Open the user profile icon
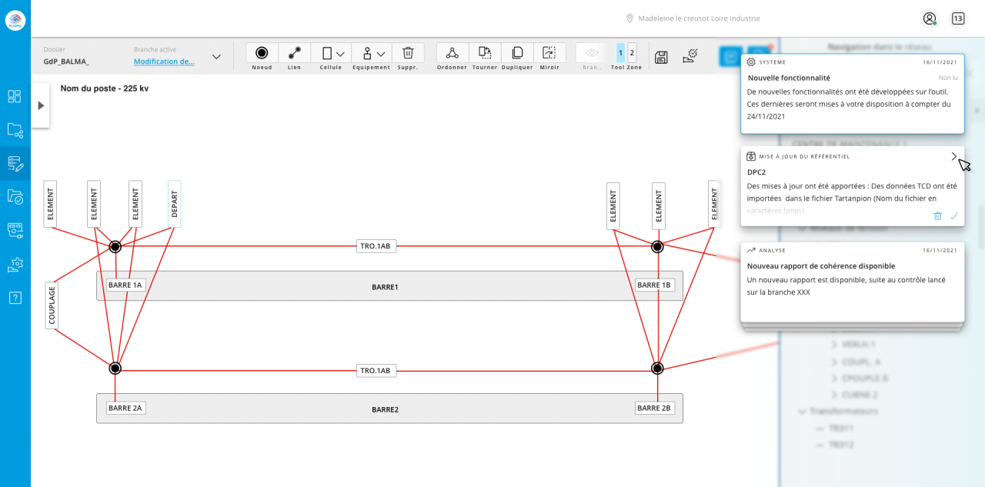Screen dimensions: 985x487 [930, 18]
